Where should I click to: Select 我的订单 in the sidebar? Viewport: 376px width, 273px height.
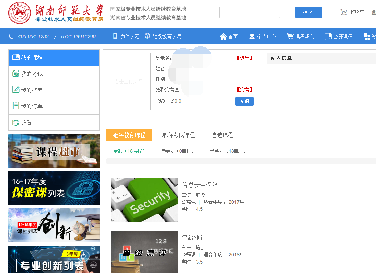(x=32, y=106)
